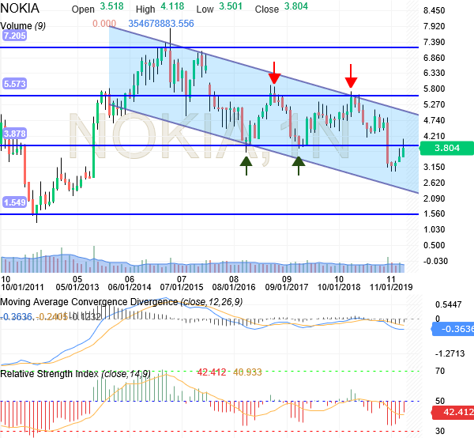Select the Open value 3.518
Image resolution: width=474 pixels, height=438 pixels.
pyautogui.click(x=111, y=6)
